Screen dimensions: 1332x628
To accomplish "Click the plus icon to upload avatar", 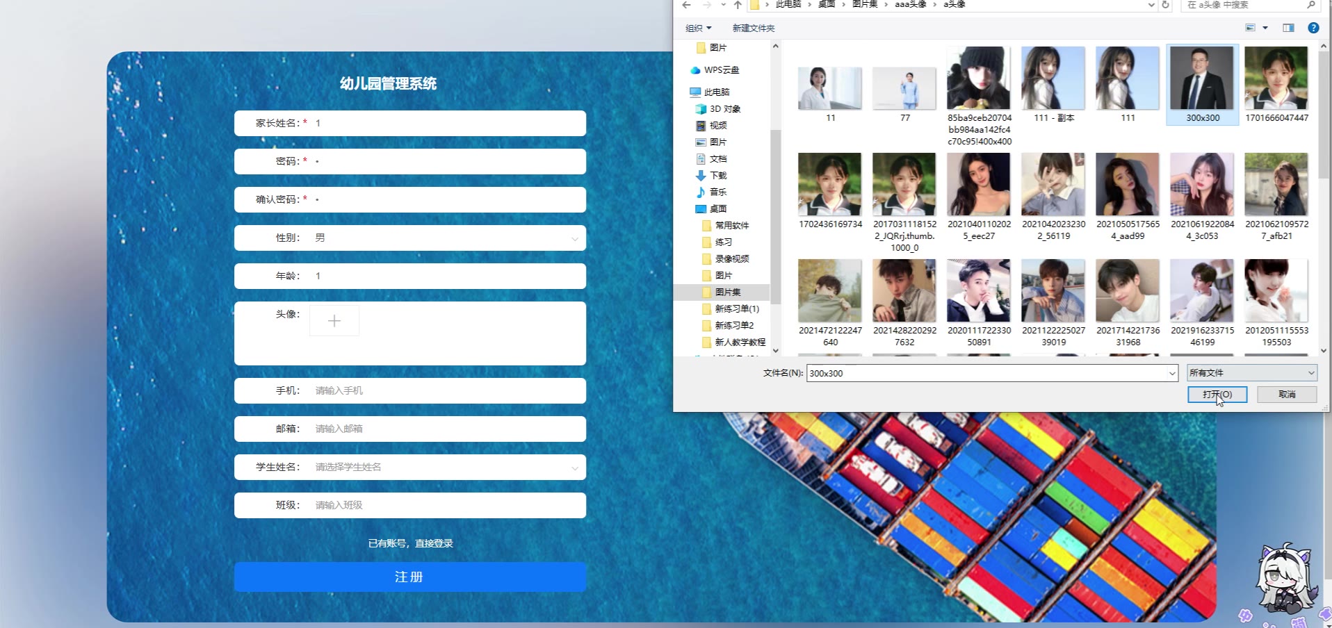I will point(334,321).
